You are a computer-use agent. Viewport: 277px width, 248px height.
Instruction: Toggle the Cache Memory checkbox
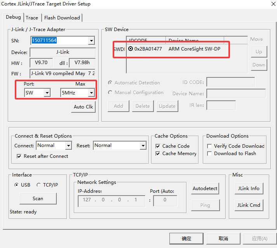click(158, 154)
